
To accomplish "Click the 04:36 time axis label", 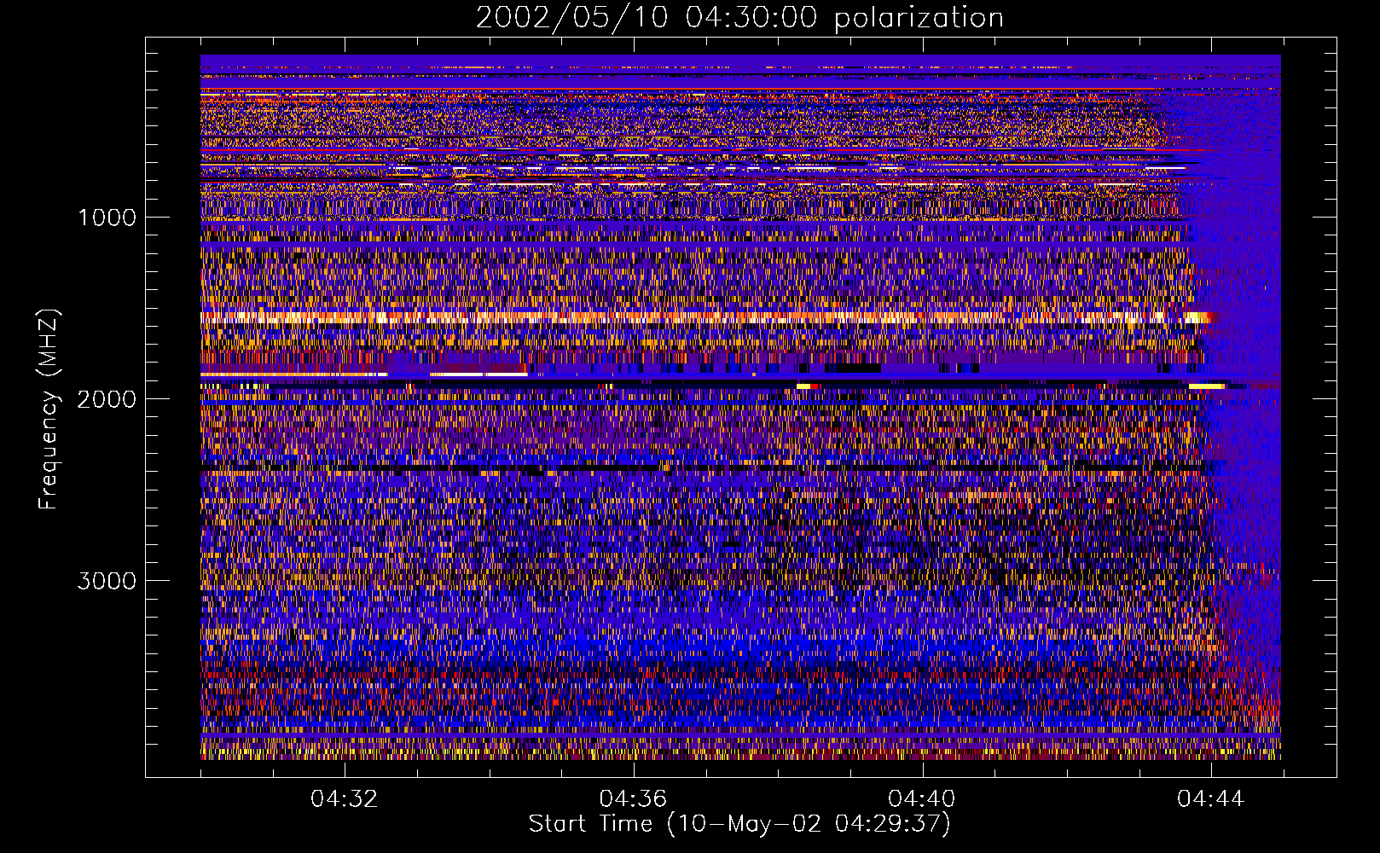I will coord(633,799).
